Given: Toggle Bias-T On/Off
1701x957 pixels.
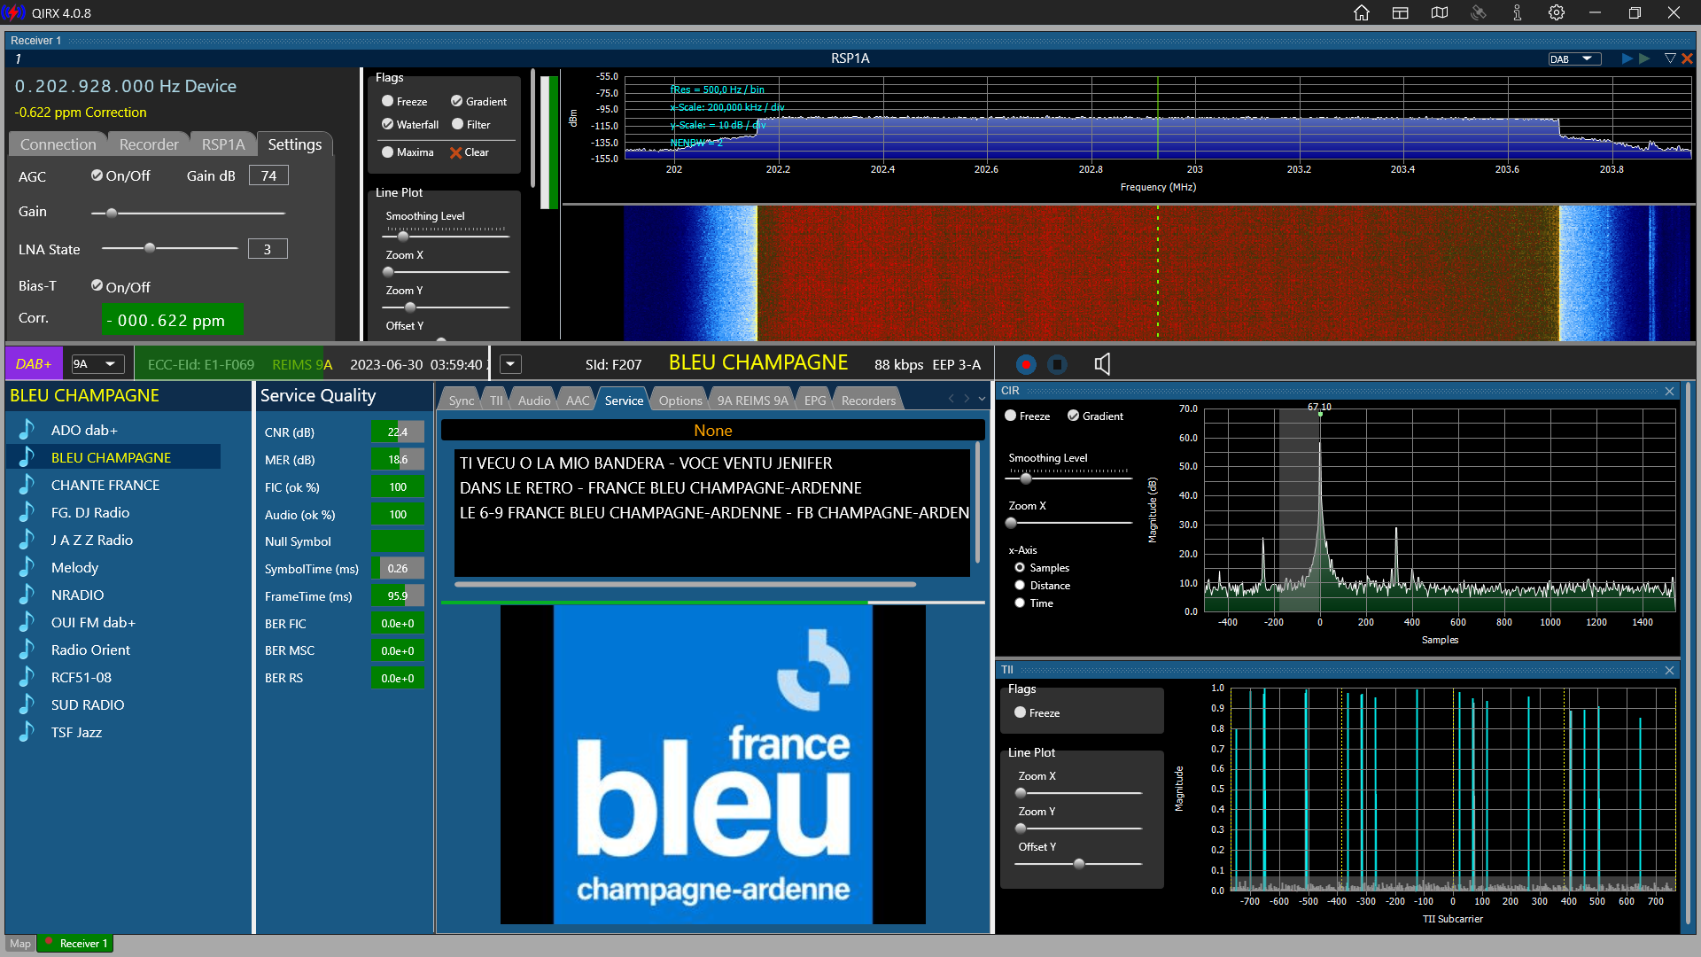Looking at the screenshot, I should [97, 285].
